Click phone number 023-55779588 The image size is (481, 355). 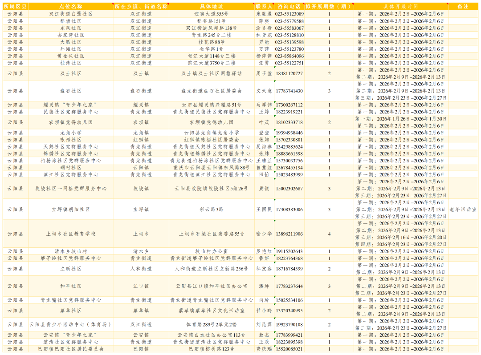click(x=289, y=21)
